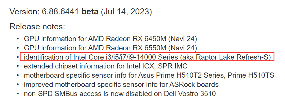Select the Radeon RX 6550M release note
Screen dimensions: 285x105
click(110, 48)
